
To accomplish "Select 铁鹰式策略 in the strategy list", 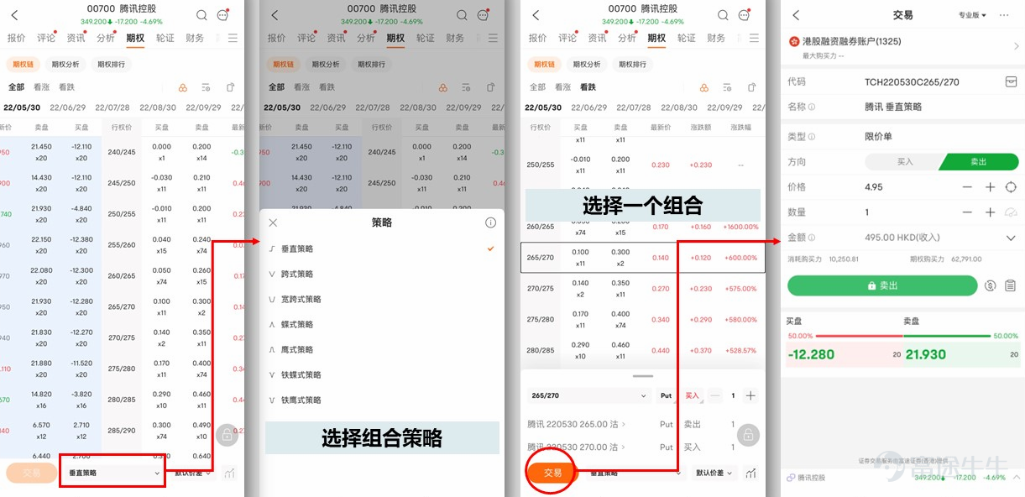I will 382,400.
